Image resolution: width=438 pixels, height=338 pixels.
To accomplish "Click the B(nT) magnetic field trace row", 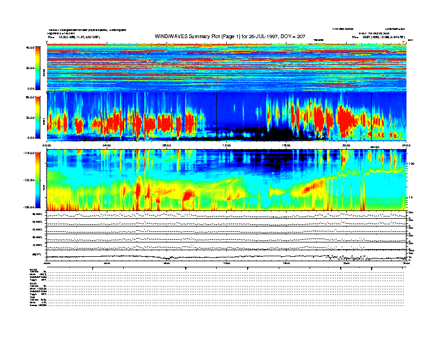I will pos(227,256).
